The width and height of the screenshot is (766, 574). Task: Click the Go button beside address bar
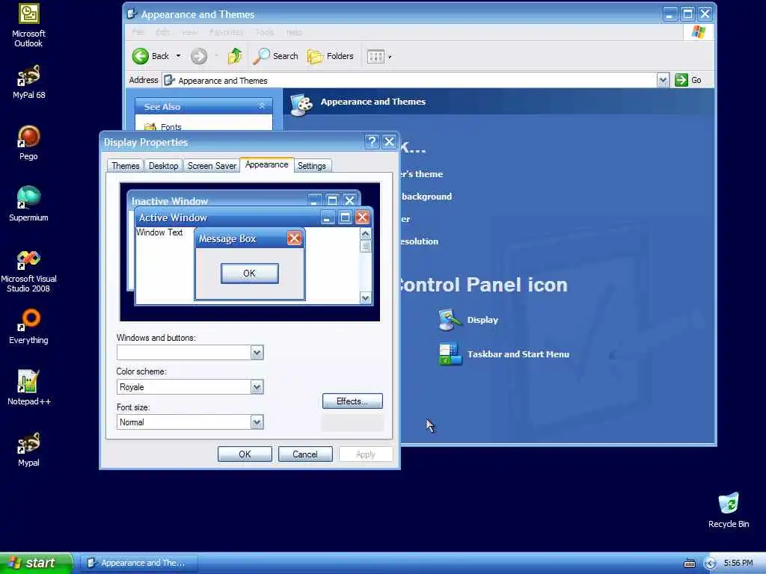(688, 80)
